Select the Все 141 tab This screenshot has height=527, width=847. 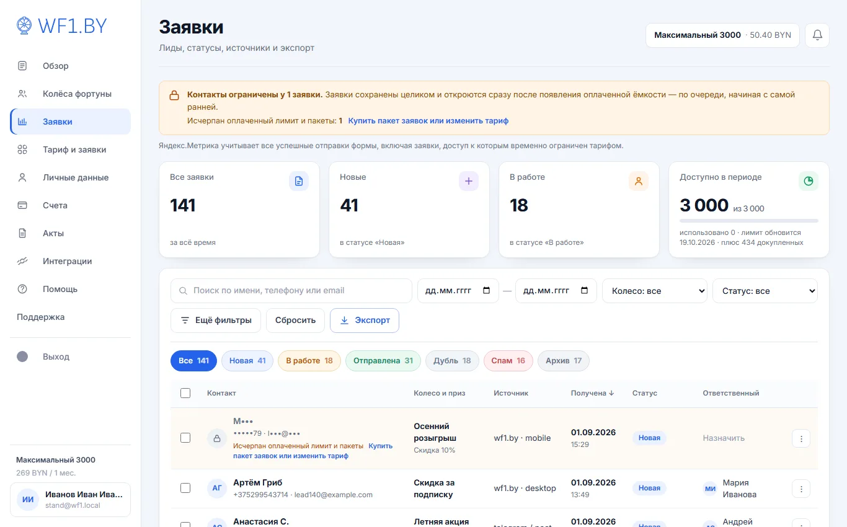(193, 361)
